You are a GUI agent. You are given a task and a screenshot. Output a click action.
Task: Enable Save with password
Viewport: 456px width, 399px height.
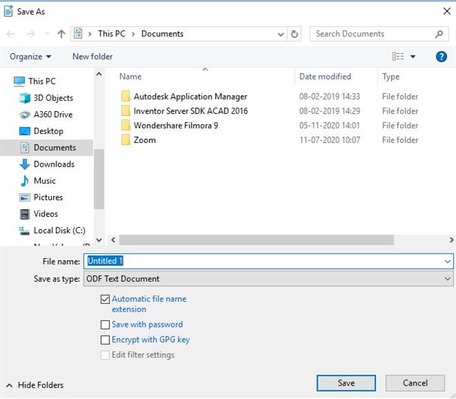click(105, 324)
